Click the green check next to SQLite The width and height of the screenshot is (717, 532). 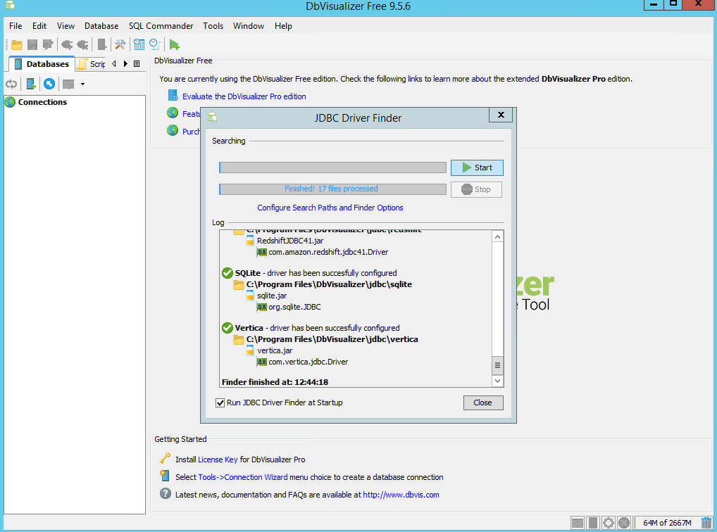(227, 273)
